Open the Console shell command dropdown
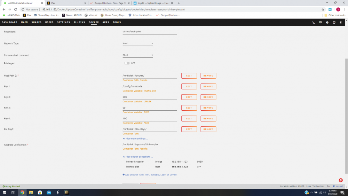The image size is (348, 196). 137,55
